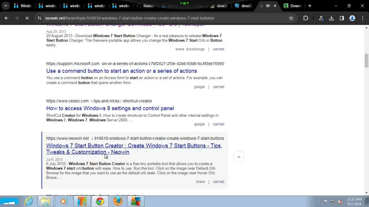Select the Chrome icon in the taskbar

(x=100, y=202)
